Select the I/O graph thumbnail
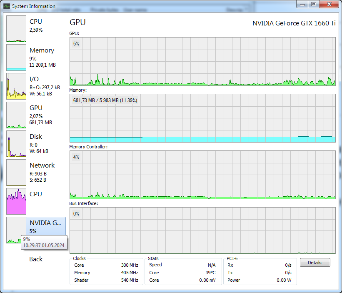 coord(16,86)
